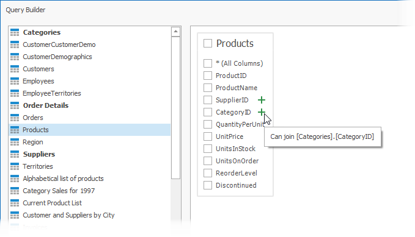This screenshot has height=237, width=415.
Task: Click the table icon beside EmployeeTerritories
Action: [15, 93]
